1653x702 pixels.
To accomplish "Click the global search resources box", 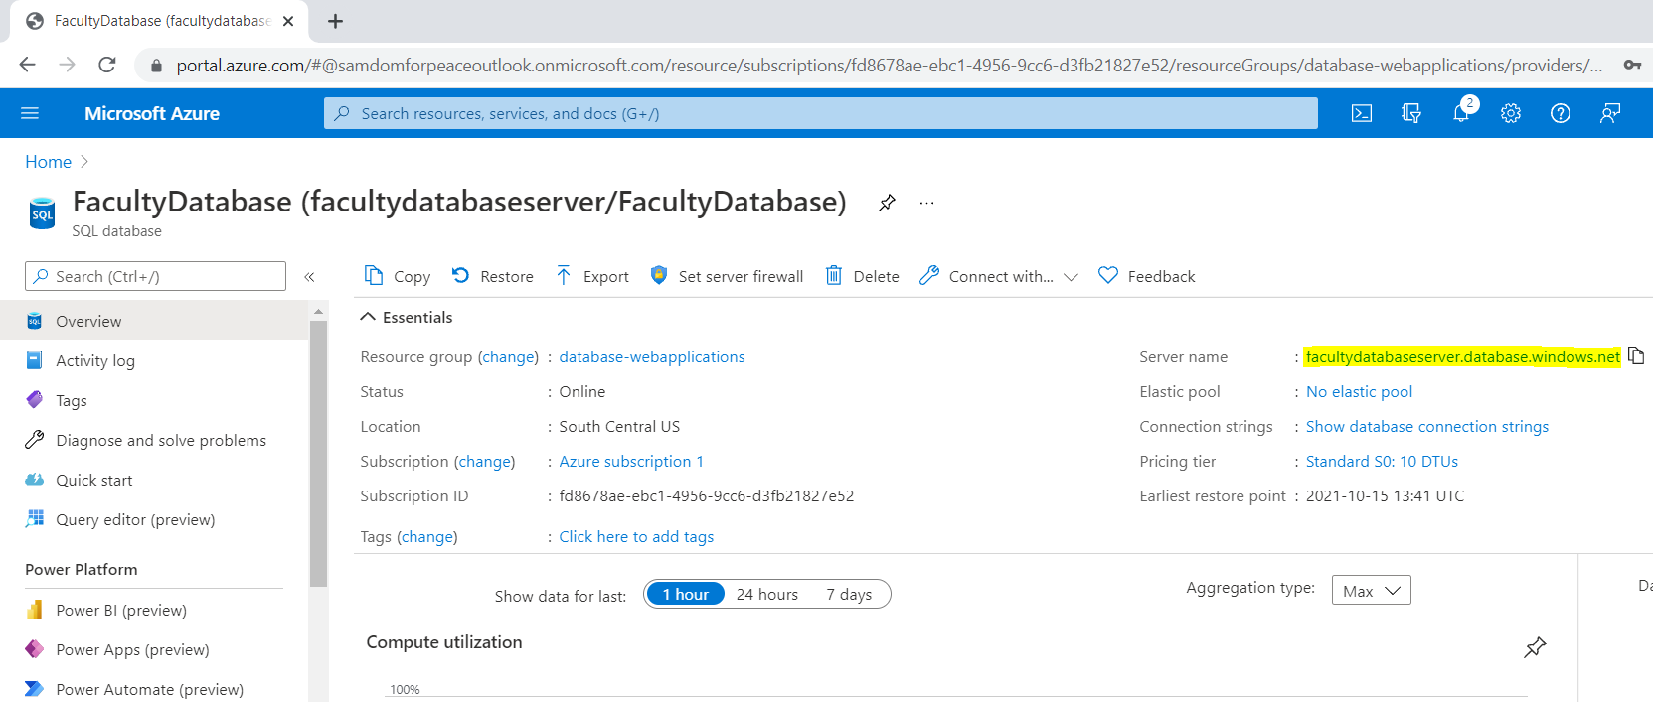I will click(x=820, y=113).
